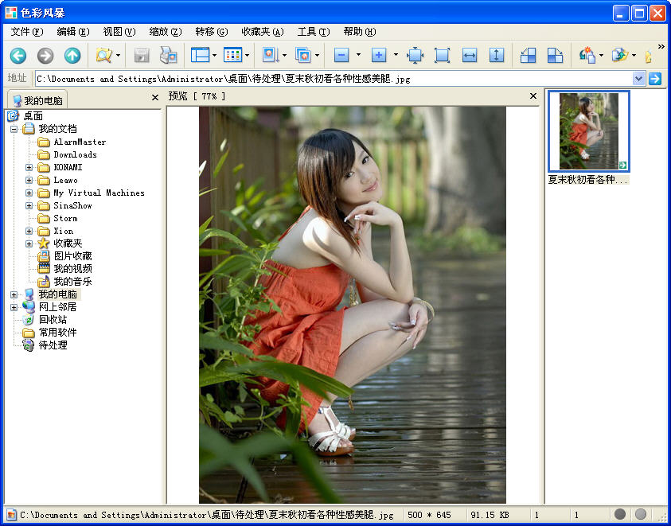The image size is (671, 526).
Task: Click the Save disk icon in toolbar
Action: [x=142, y=56]
